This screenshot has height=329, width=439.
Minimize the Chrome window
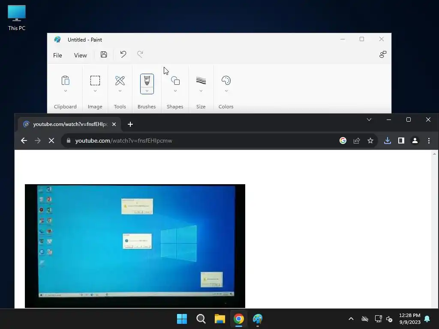[388, 120]
